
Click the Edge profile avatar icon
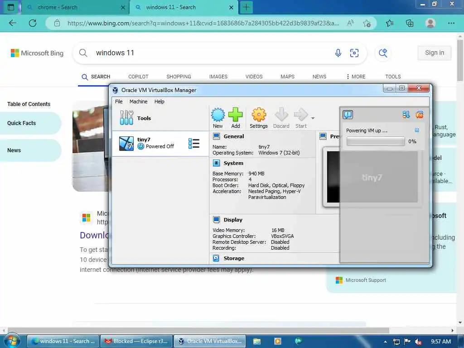point(430,23)
